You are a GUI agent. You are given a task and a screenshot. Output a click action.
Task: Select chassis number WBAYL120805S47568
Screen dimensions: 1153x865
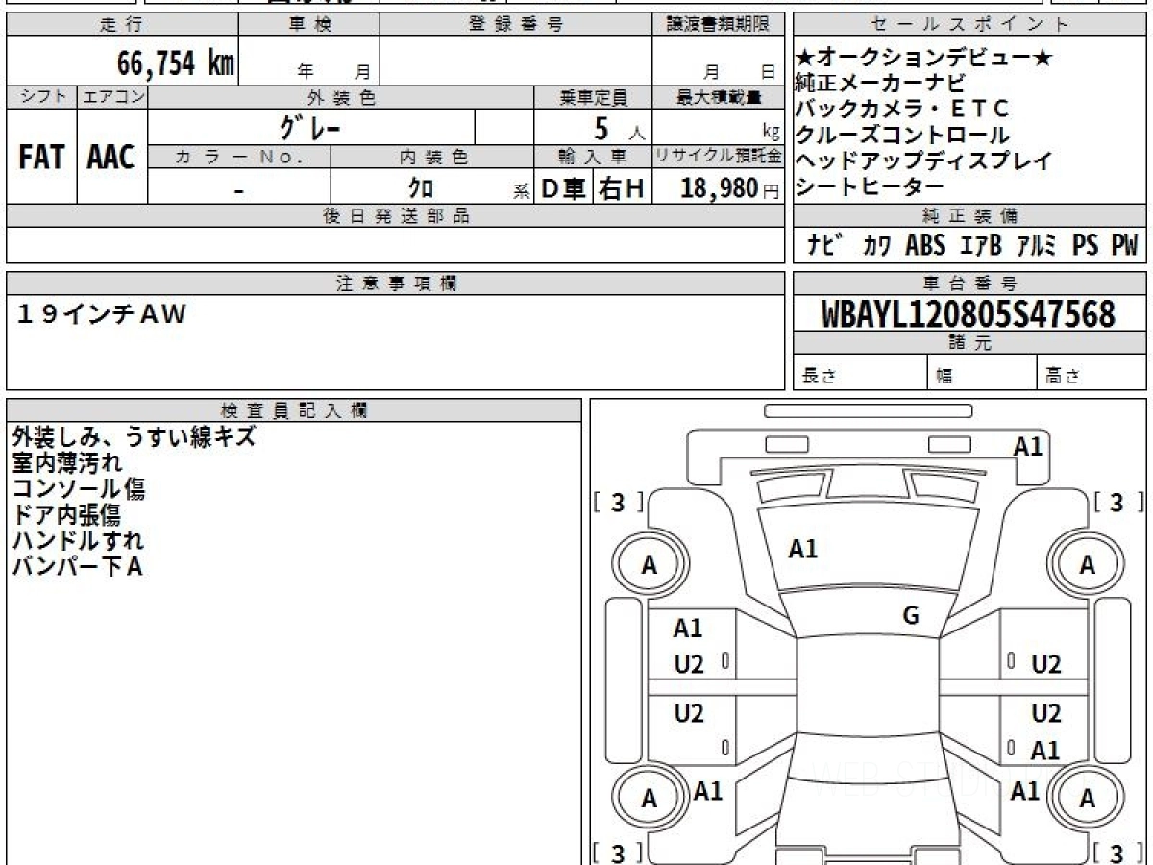click(969, 314)
